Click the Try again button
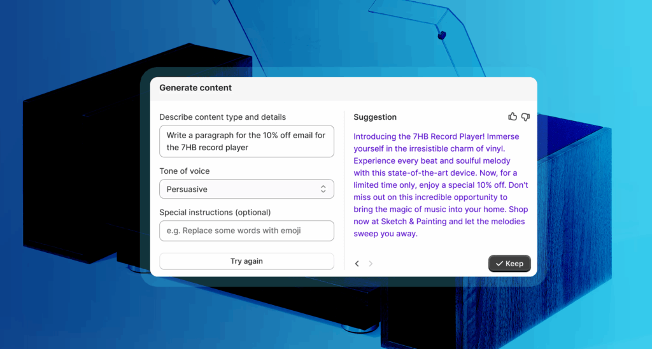This screenshot has height=349, width=652. (246, 261)
